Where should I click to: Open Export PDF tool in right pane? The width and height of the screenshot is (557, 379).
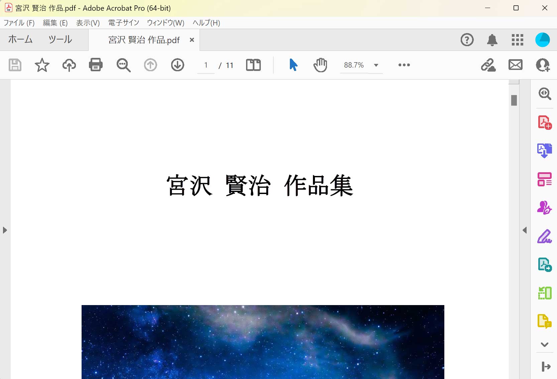545,265
